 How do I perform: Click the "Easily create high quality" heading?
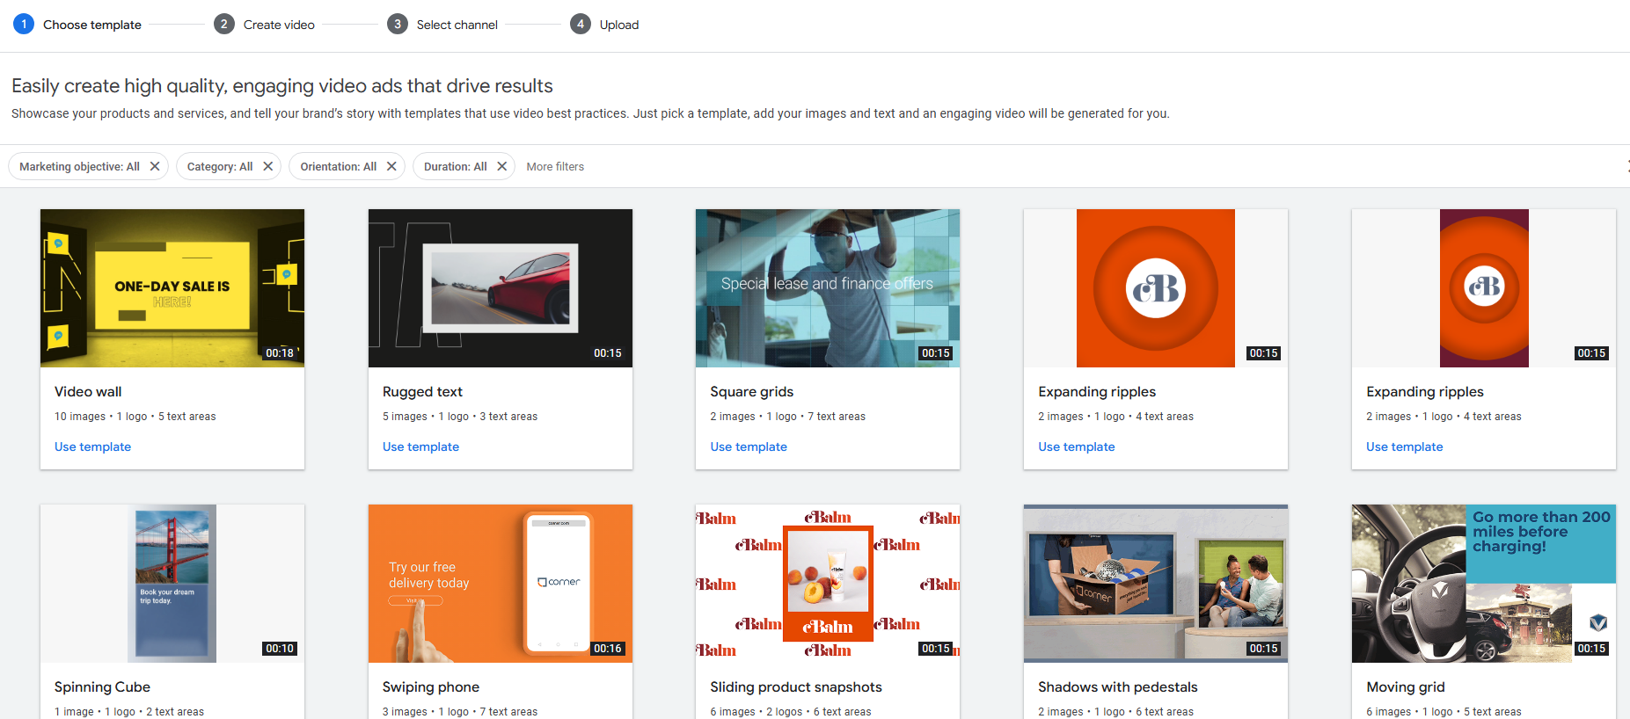pyautogui.click(x=282, y=86)
